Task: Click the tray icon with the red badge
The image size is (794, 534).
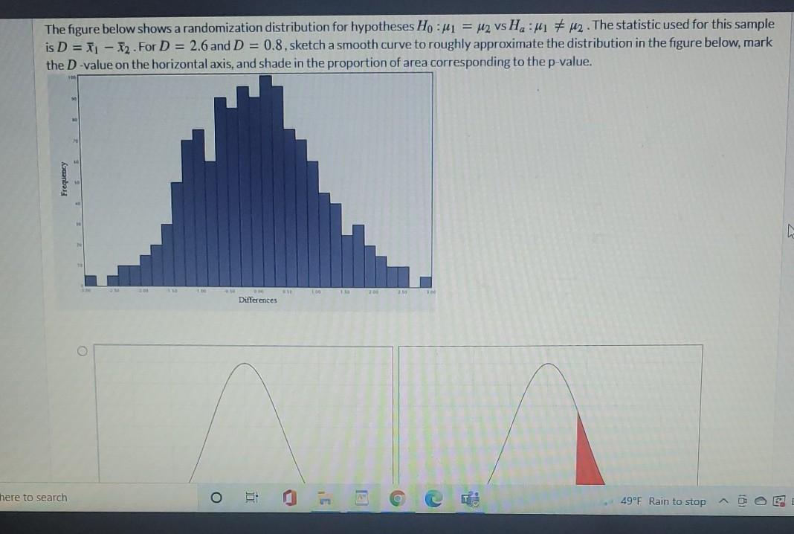Action: click(x=778, y=501)
